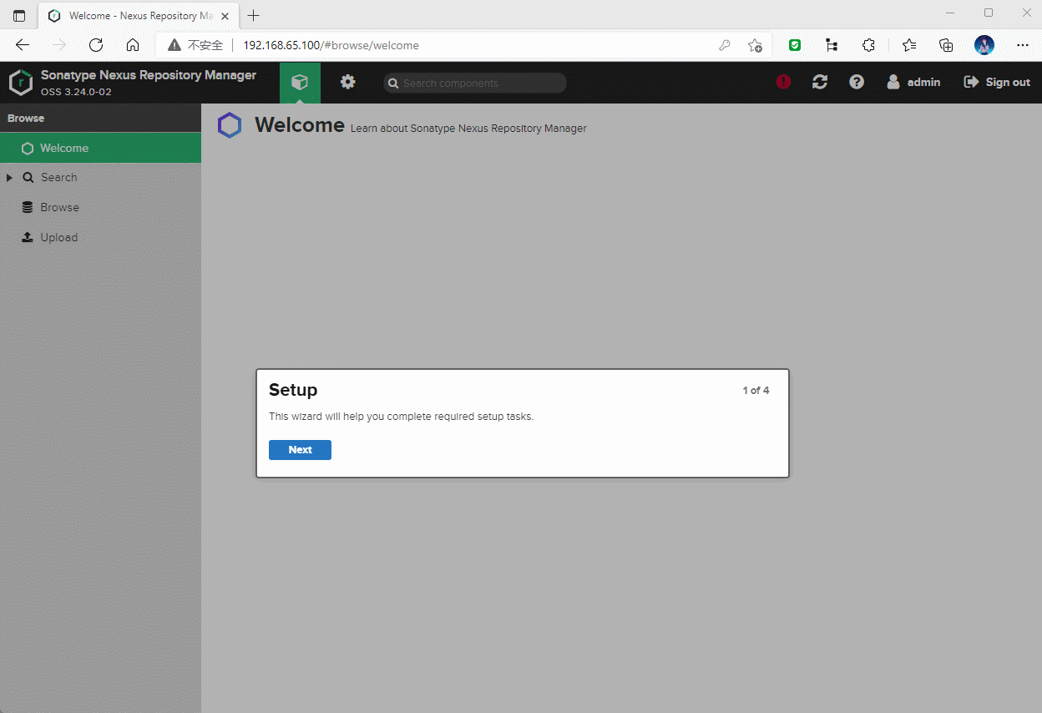Viewport: 1042px width, 713px height.
Task: Open server administration gear icon
Action: (x=348, y=82)
